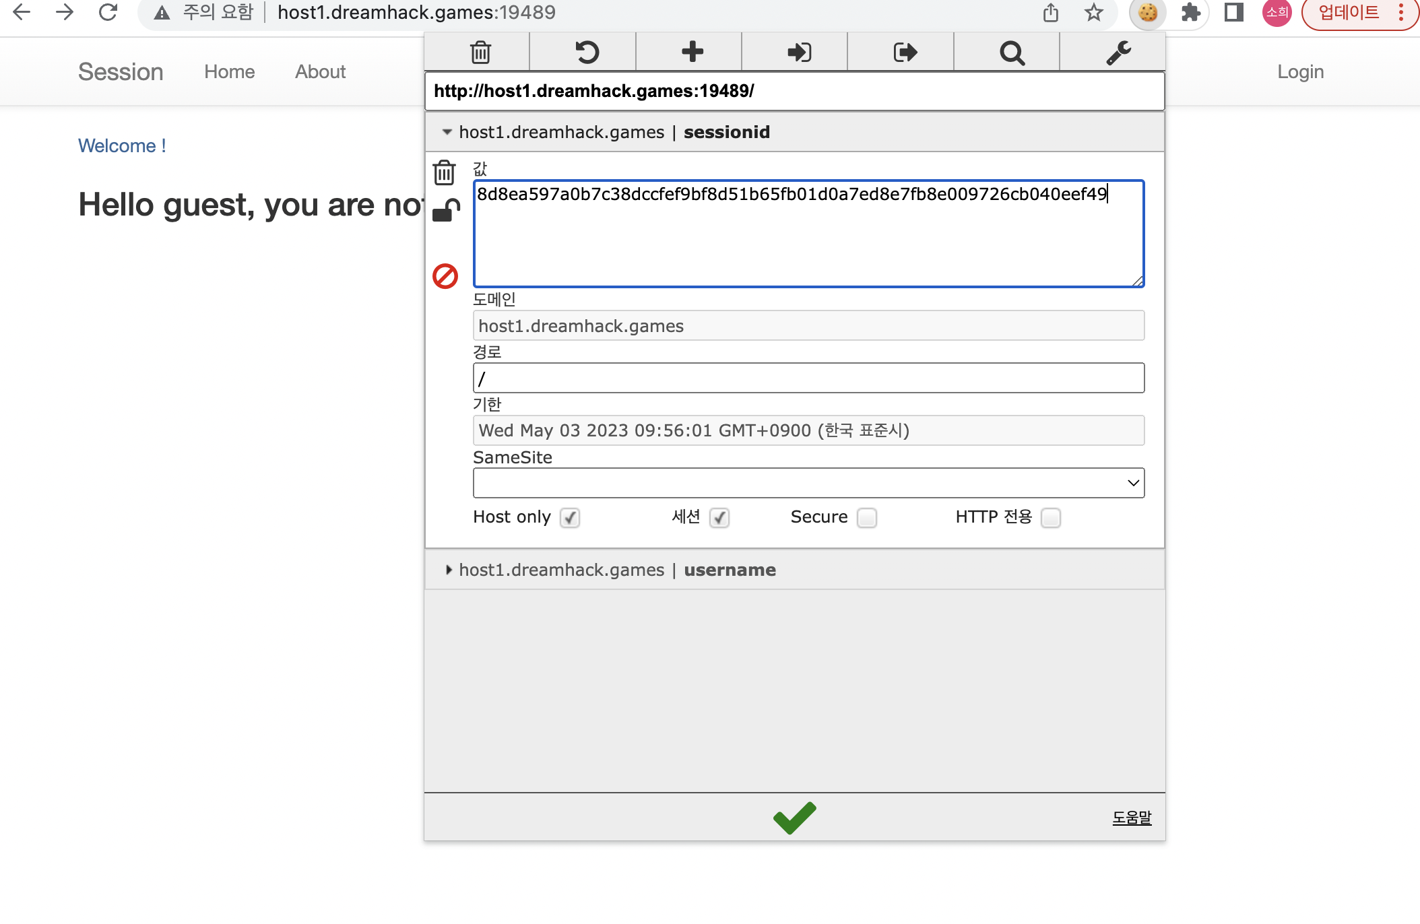
Task: Open the About menu item
Action: [x=320, y=71]
